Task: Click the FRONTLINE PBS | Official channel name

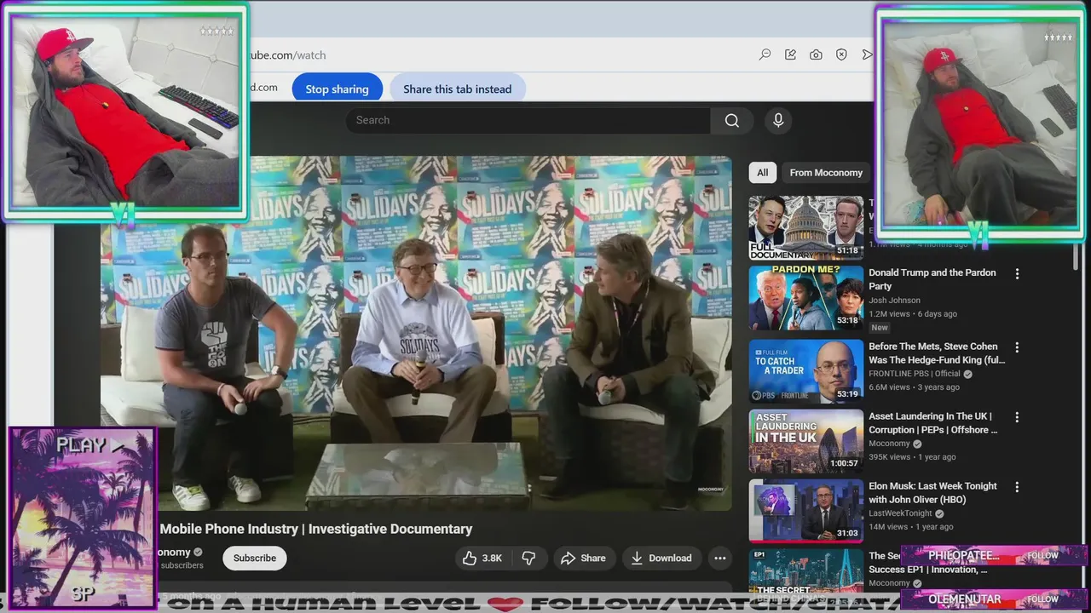Action: (x=915, y=374)
